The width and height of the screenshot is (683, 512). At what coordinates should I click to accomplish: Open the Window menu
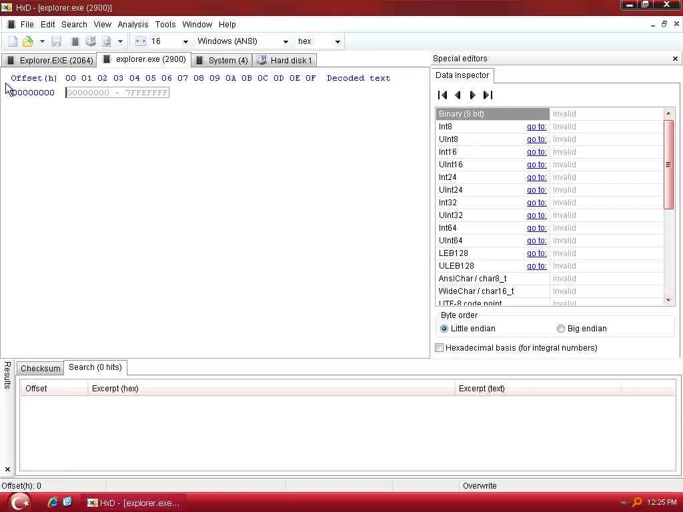(x=197, y=25)
